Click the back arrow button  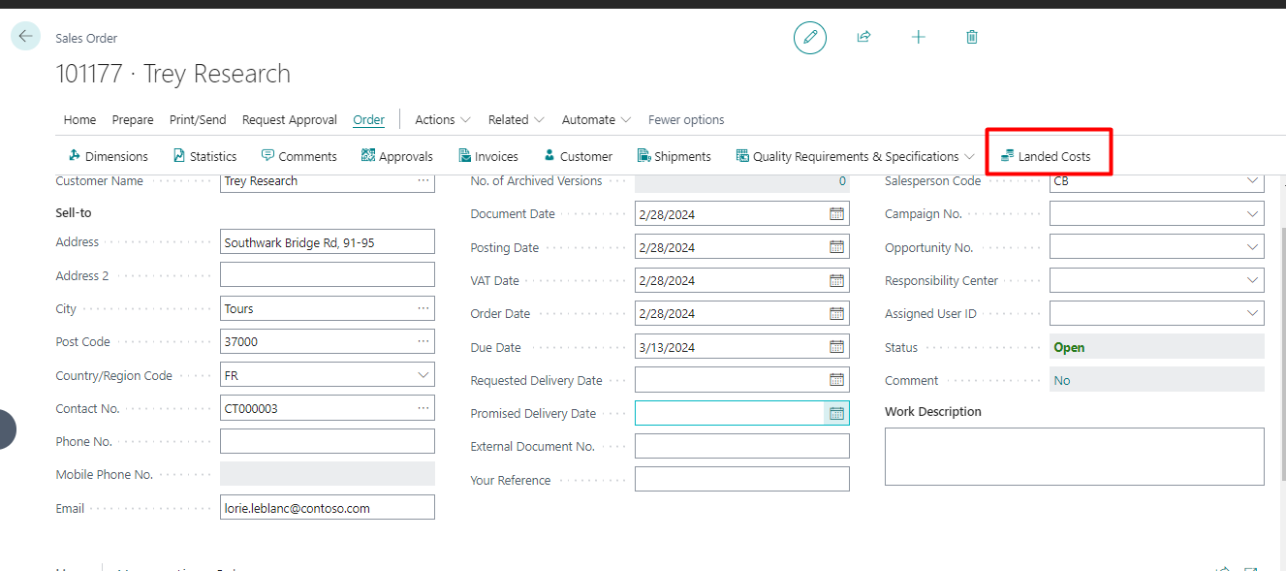[25, 37]
